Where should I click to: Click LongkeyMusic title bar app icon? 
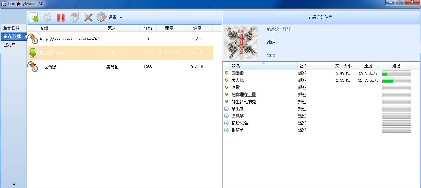coord(4,3)
